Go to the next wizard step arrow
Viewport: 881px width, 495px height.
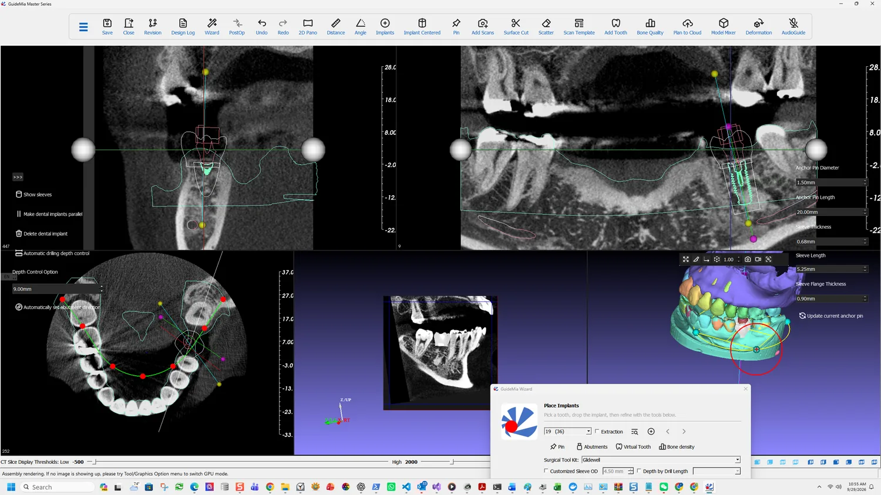coord(684,432)
